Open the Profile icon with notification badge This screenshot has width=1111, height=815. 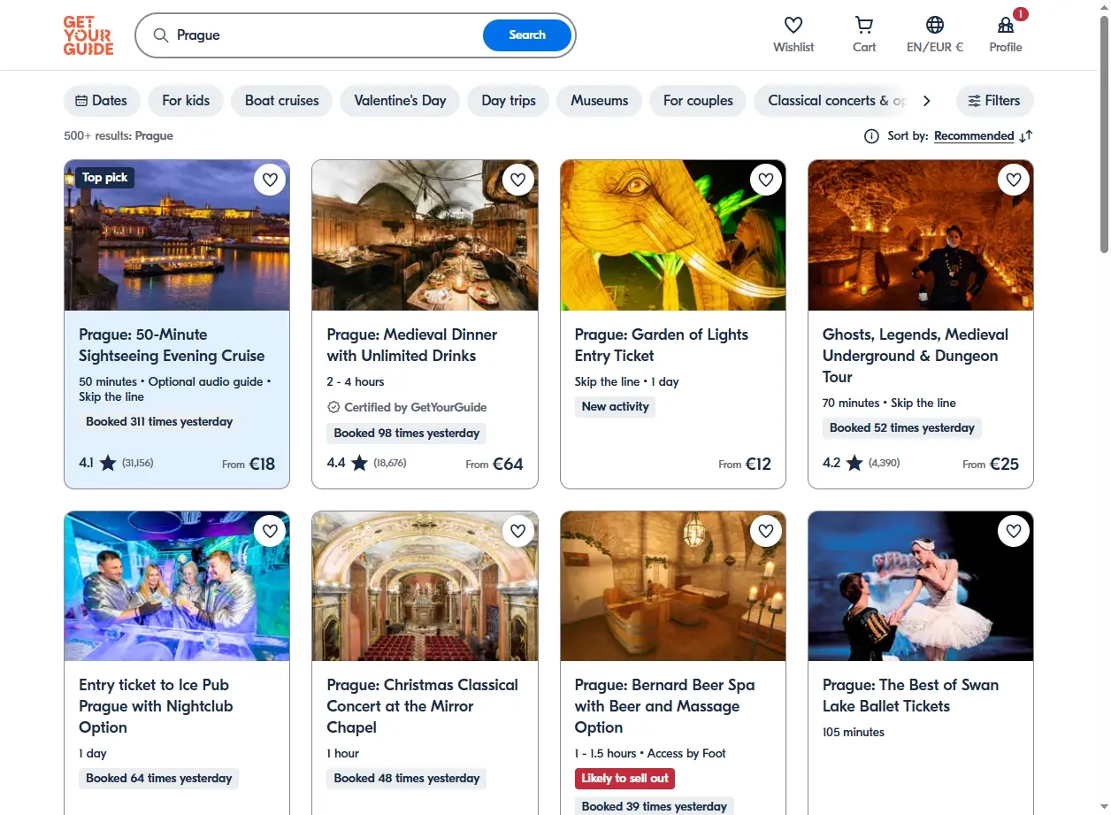coord(1006,25)
